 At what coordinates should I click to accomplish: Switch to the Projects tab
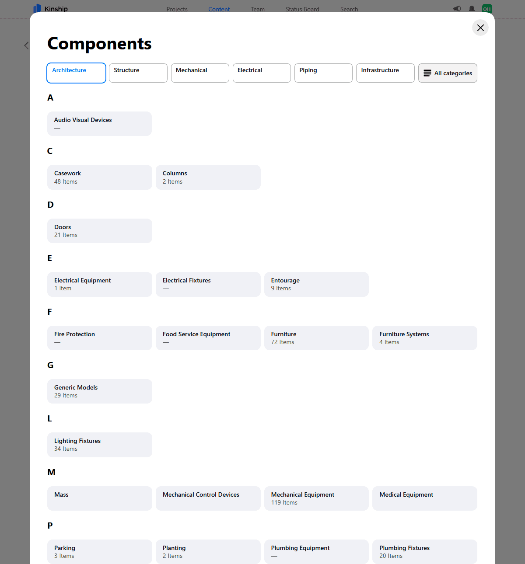[177, 9]
